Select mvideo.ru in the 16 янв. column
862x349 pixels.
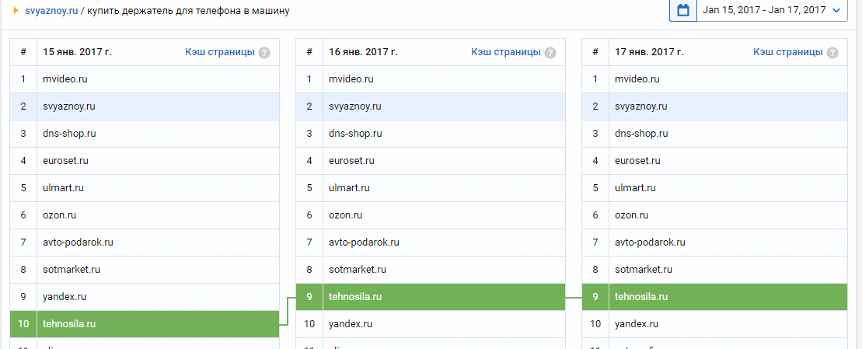(351, 79)
